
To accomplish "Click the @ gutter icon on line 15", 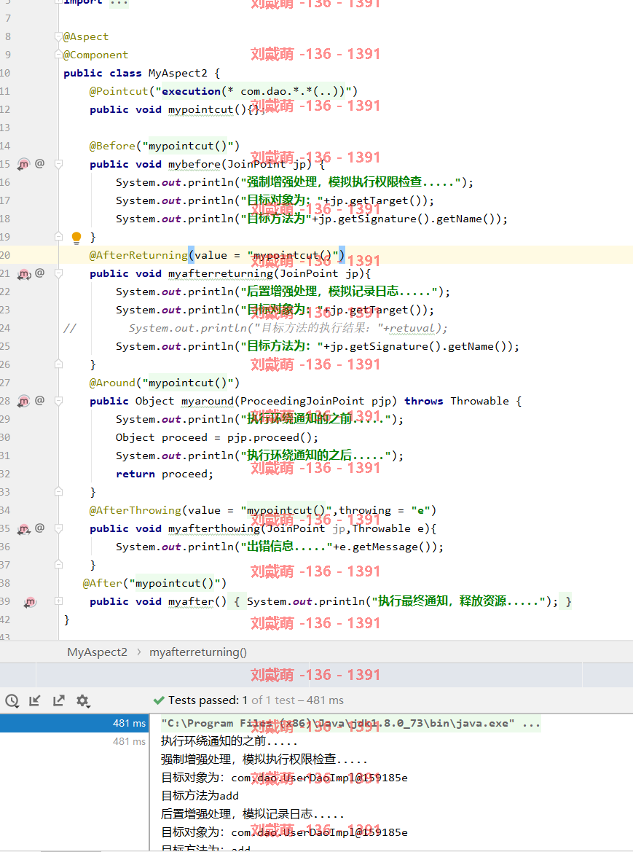I will (x=39, y=163).
